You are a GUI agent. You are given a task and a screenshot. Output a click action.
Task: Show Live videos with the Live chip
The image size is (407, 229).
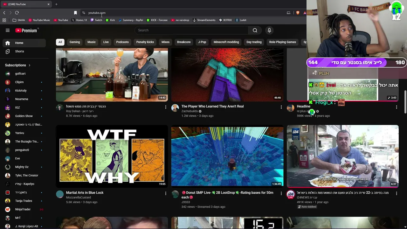(x=106, y=42)
